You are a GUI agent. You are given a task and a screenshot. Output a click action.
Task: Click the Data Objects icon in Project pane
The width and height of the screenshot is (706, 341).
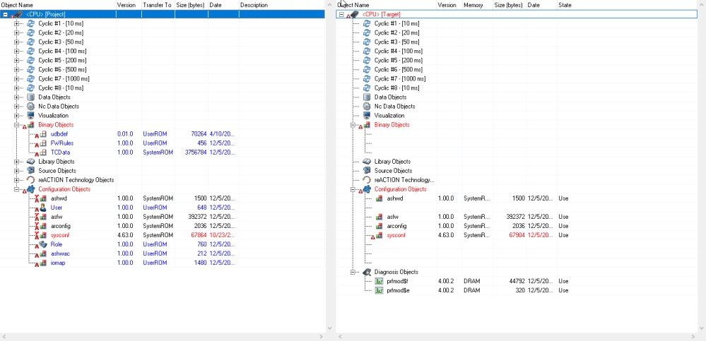tap(30, 97)
